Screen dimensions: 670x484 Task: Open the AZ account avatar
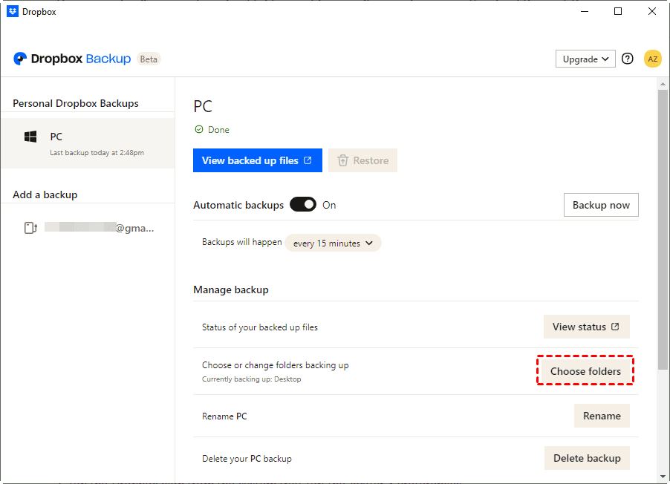[x=652, y=59]
